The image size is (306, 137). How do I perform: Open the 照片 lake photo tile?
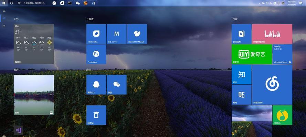click(x=34, y=95)
